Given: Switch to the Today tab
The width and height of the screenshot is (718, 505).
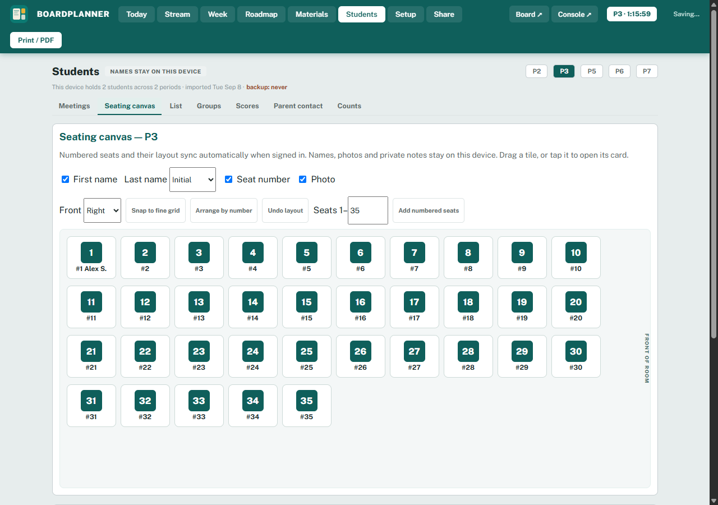Looking at the screenshot, I should pos(136,14).
